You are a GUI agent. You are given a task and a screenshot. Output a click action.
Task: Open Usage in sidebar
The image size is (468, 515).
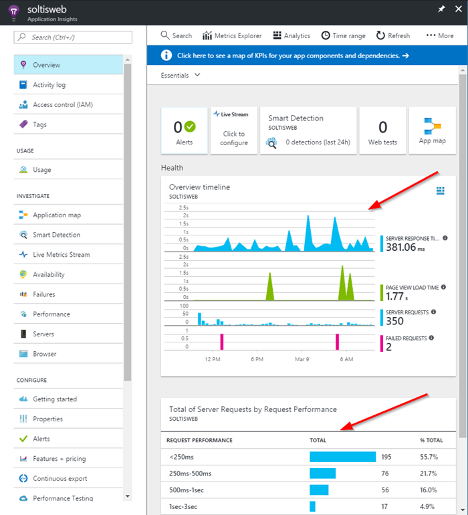tap(68, 170)
